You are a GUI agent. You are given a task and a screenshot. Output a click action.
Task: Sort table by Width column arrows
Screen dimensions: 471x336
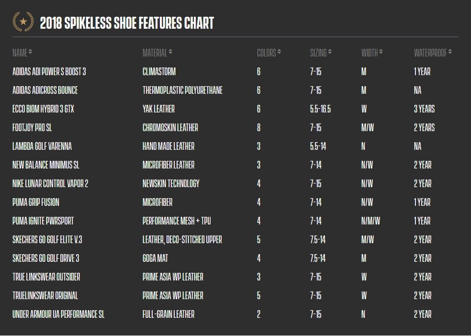381,52
